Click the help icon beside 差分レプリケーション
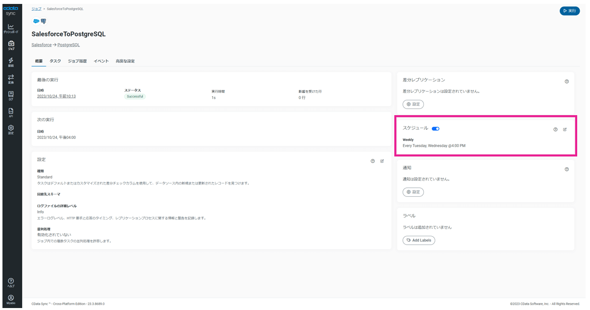Screen dimensions: 590x310 coord(566,81)
